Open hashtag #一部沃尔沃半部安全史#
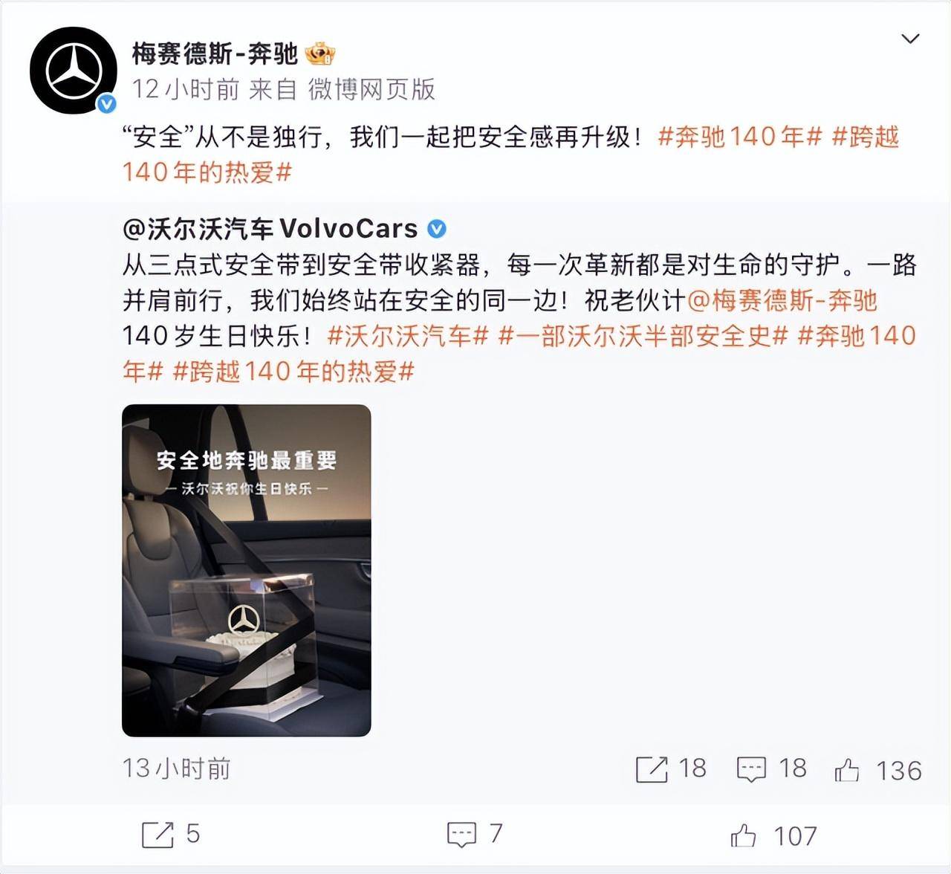 643,336
